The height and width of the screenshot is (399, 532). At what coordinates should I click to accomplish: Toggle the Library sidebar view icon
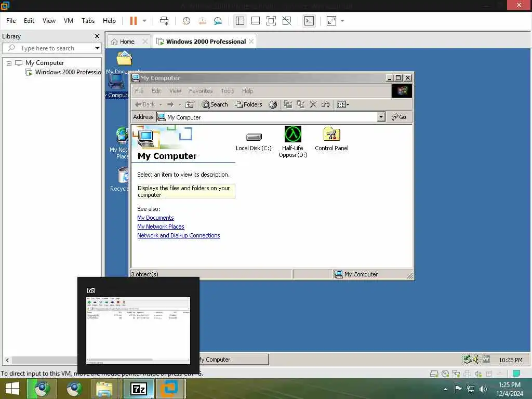pyautogui.click(x=240, y=21)
